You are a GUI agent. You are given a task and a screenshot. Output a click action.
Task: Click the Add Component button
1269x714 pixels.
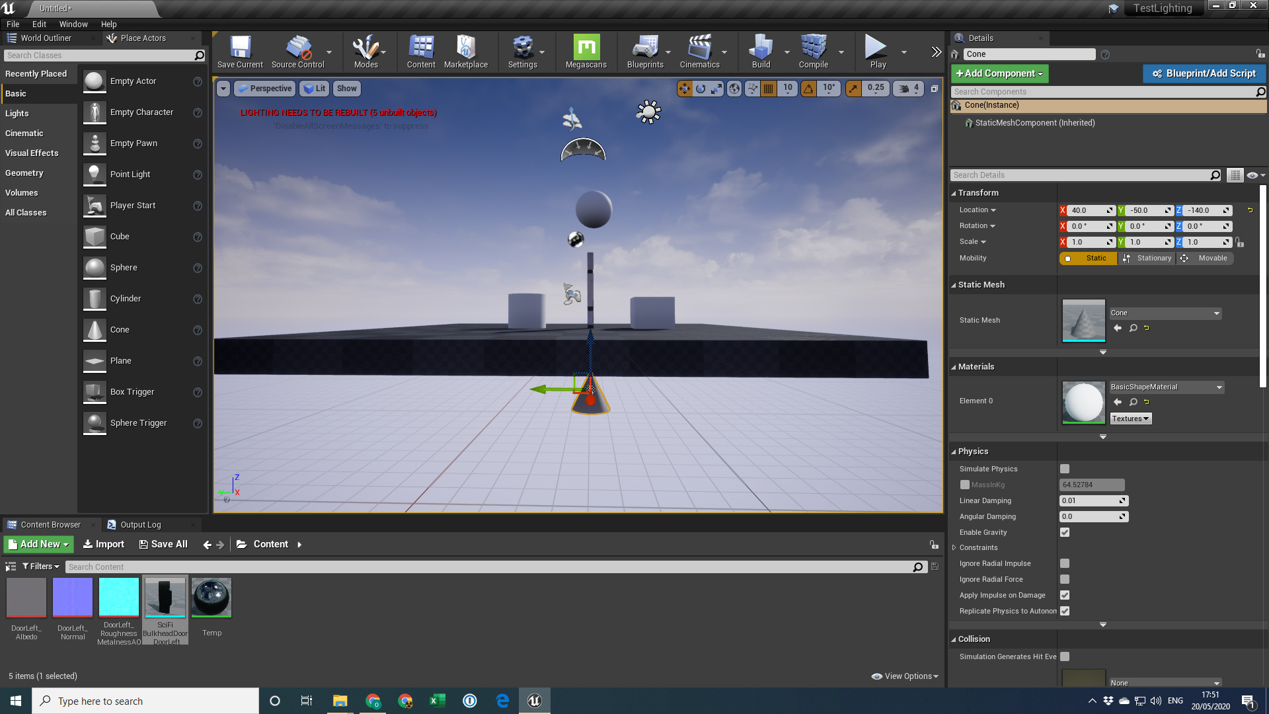(x=999, y=73)
